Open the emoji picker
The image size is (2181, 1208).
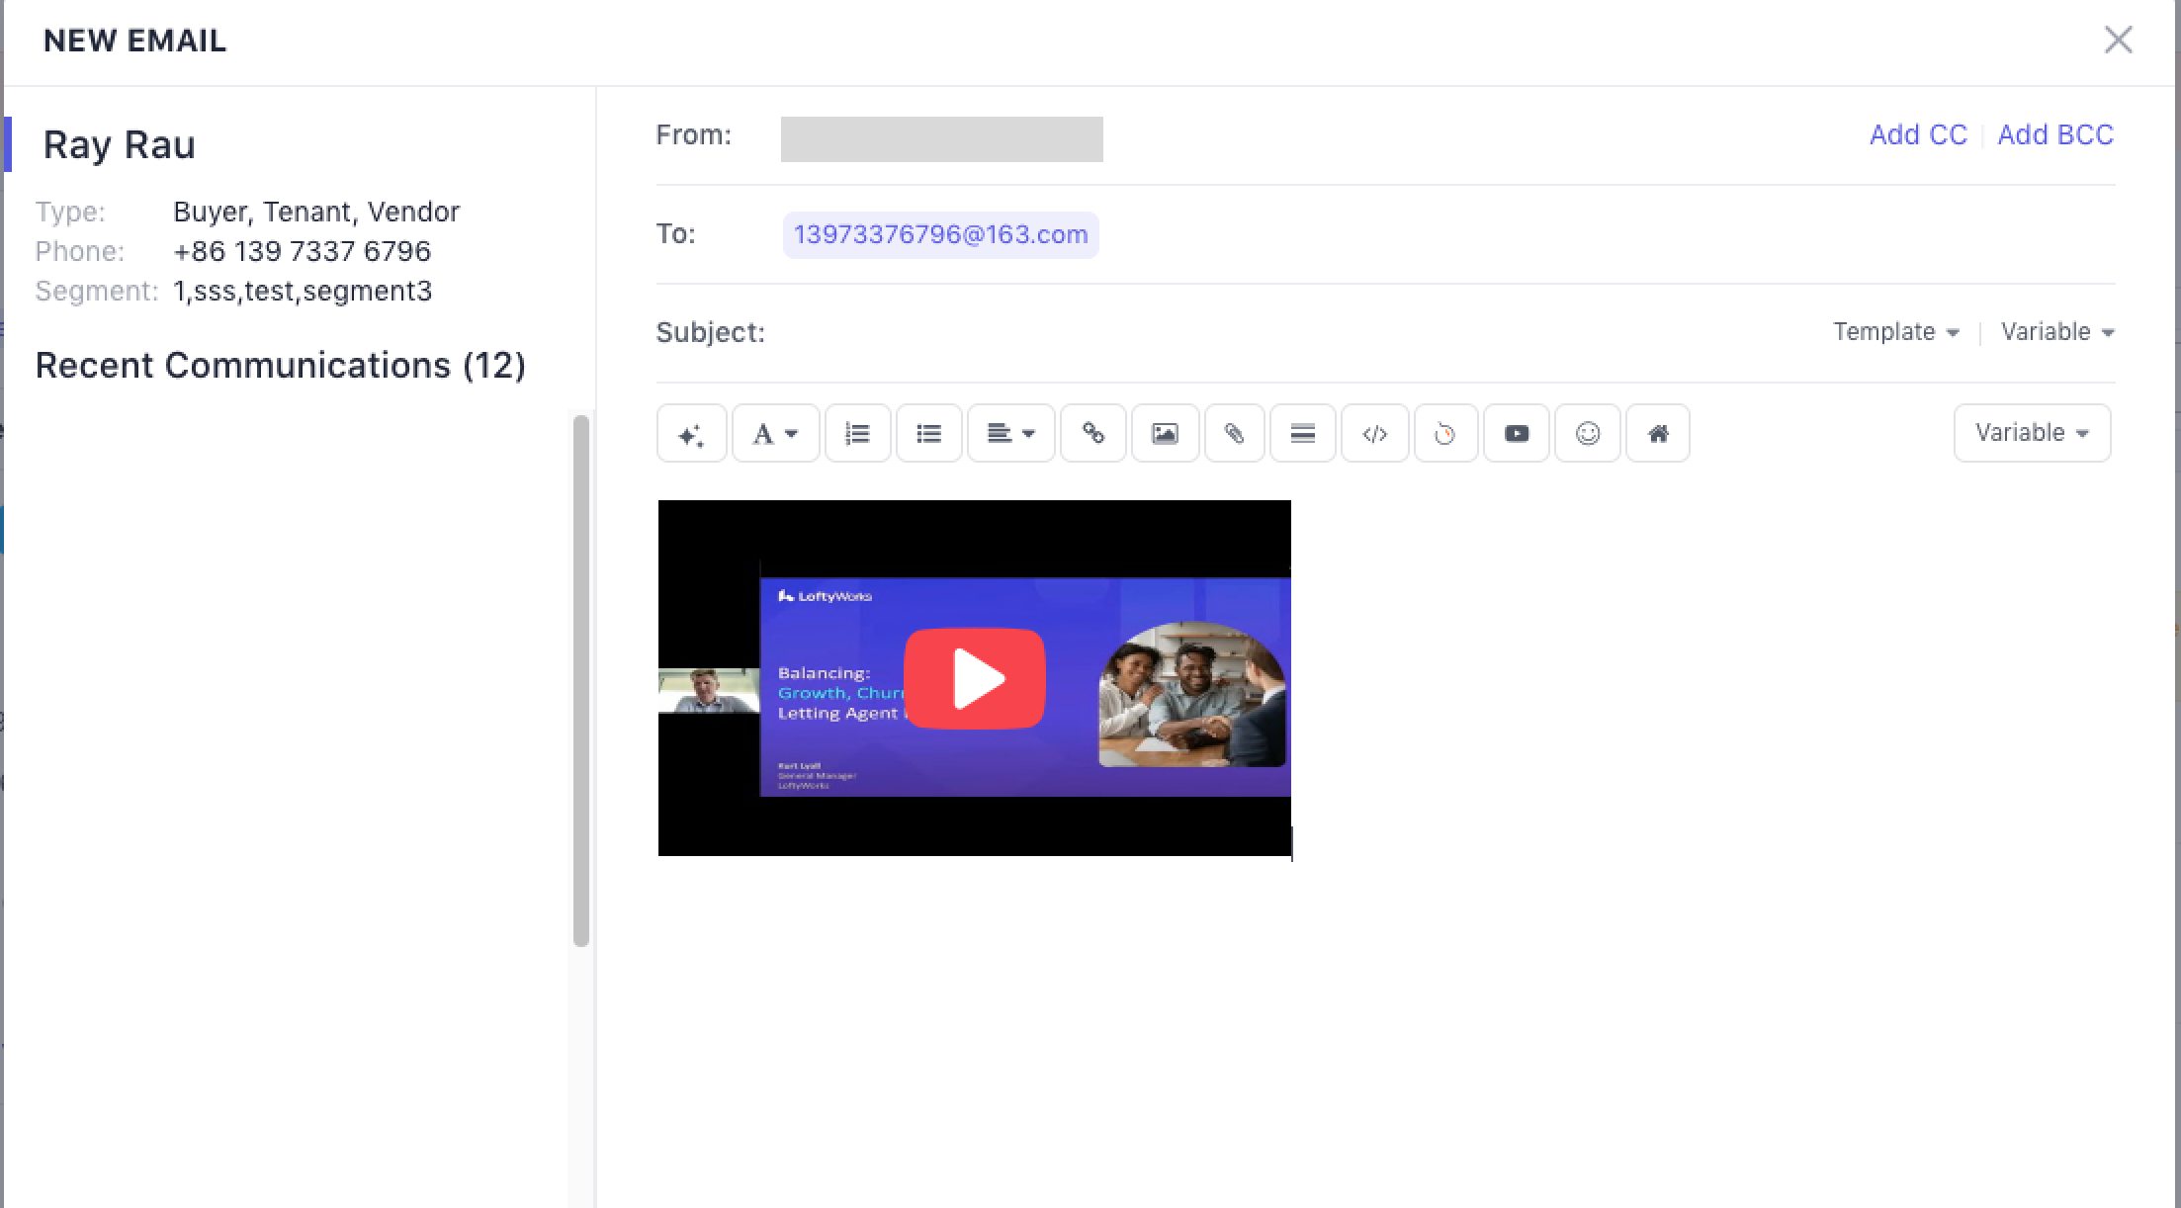pos(1587,433)
